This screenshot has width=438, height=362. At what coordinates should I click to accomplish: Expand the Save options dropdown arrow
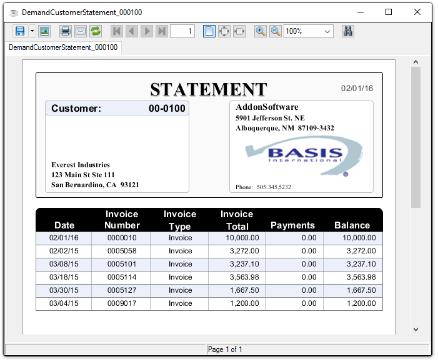32,31
